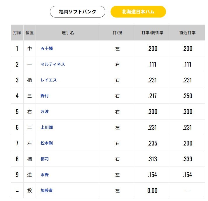Click the 選手名 column header
This screenshot has height=201, width=208.
pos(68,33)
